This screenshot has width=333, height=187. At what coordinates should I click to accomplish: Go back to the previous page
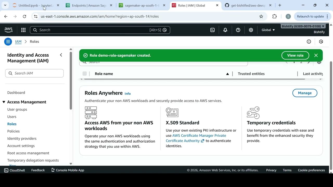click(6, 16)
